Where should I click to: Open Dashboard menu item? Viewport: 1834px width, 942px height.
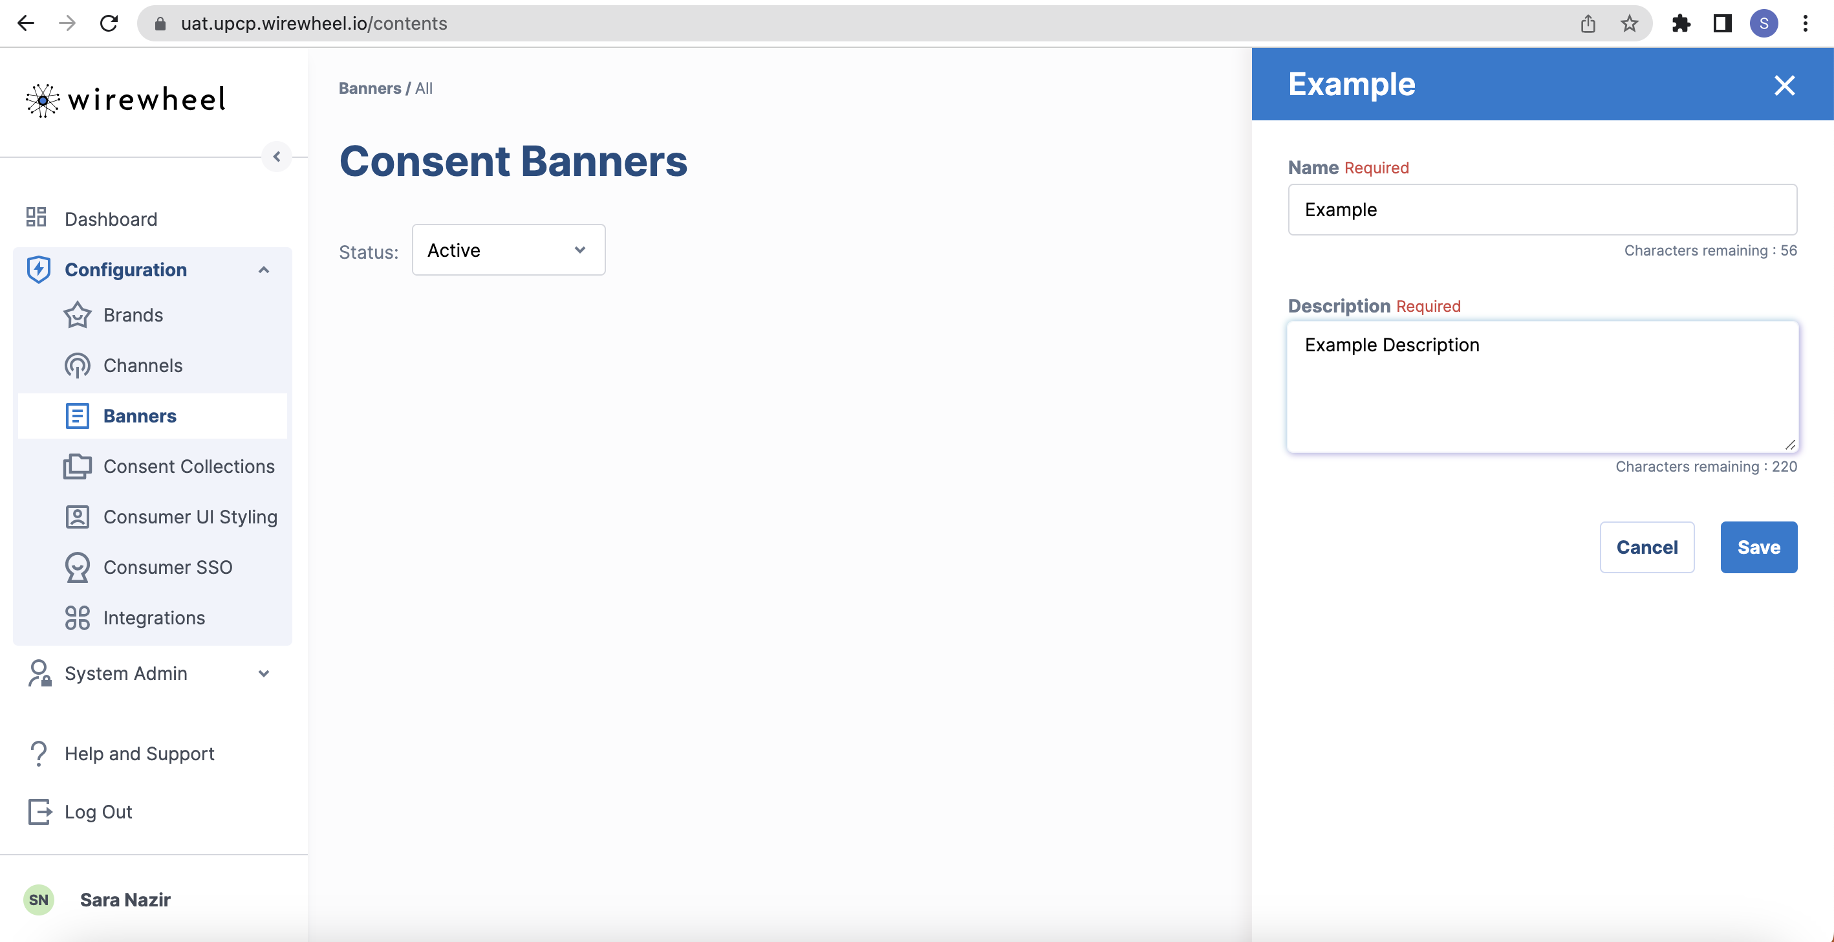click(111, 219)
